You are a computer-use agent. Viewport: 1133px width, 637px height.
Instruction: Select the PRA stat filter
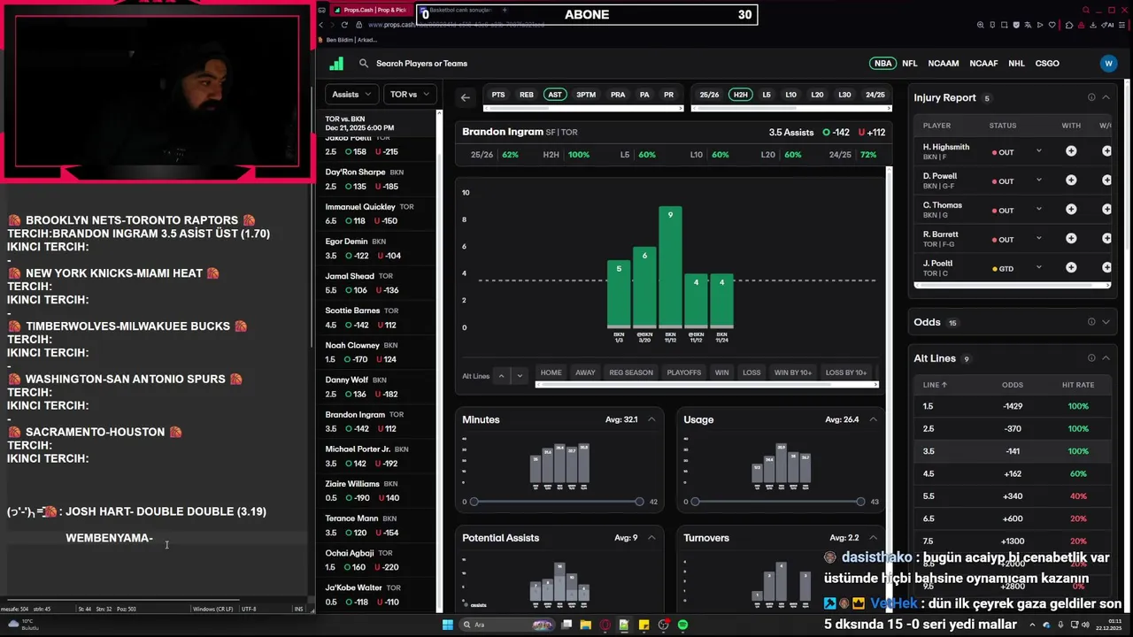point(618,95)
